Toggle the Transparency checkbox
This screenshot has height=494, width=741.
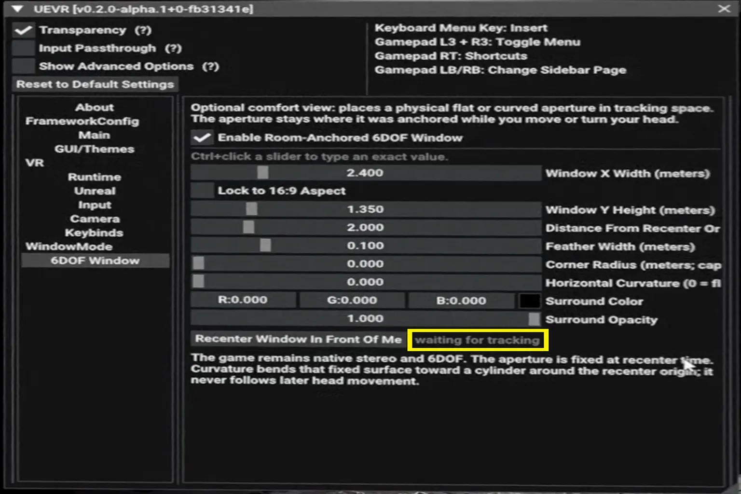[23, 30]
